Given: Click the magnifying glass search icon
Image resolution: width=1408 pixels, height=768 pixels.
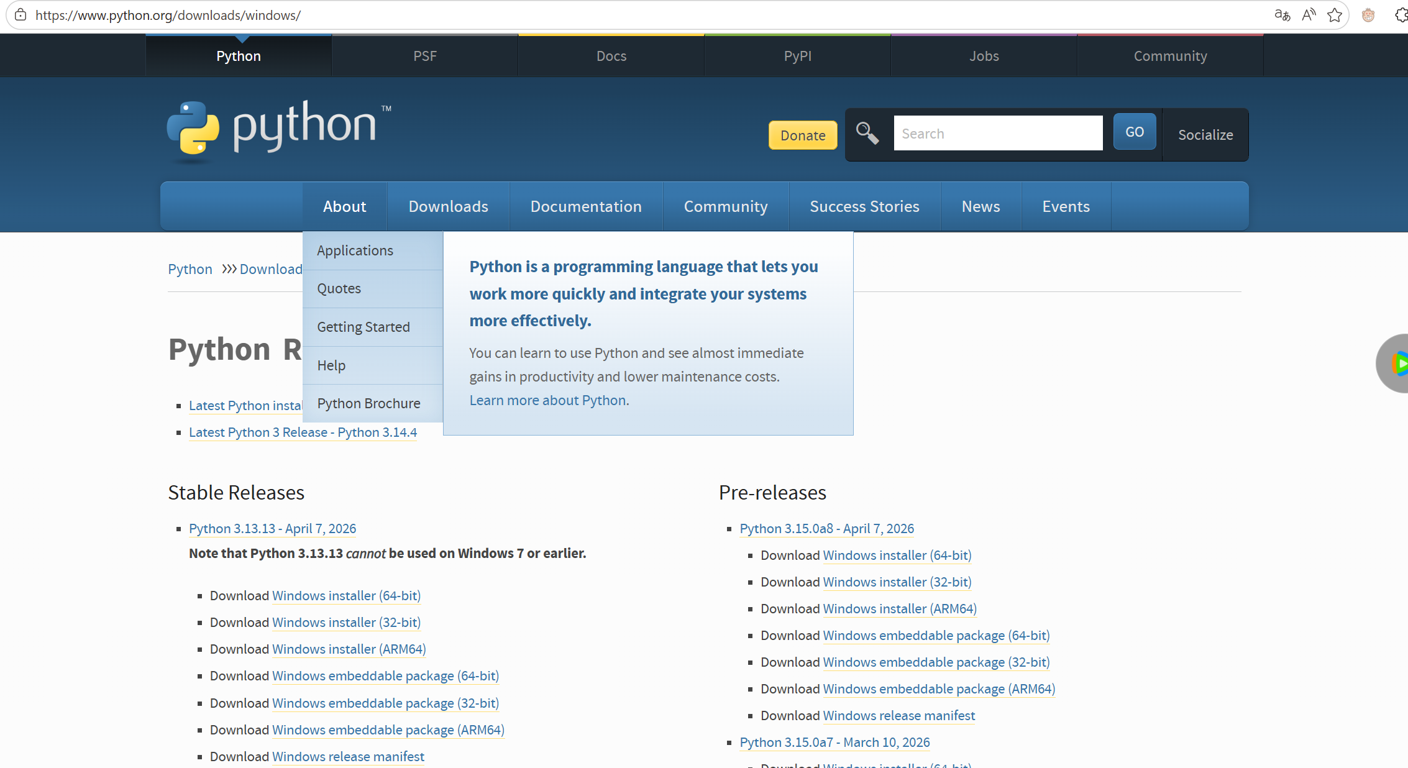Looking at the screenshot, I should 867,133.
